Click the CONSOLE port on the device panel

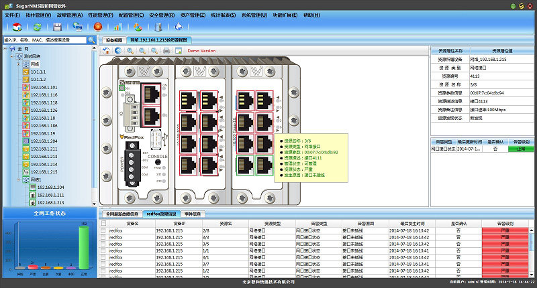point(158,162)
